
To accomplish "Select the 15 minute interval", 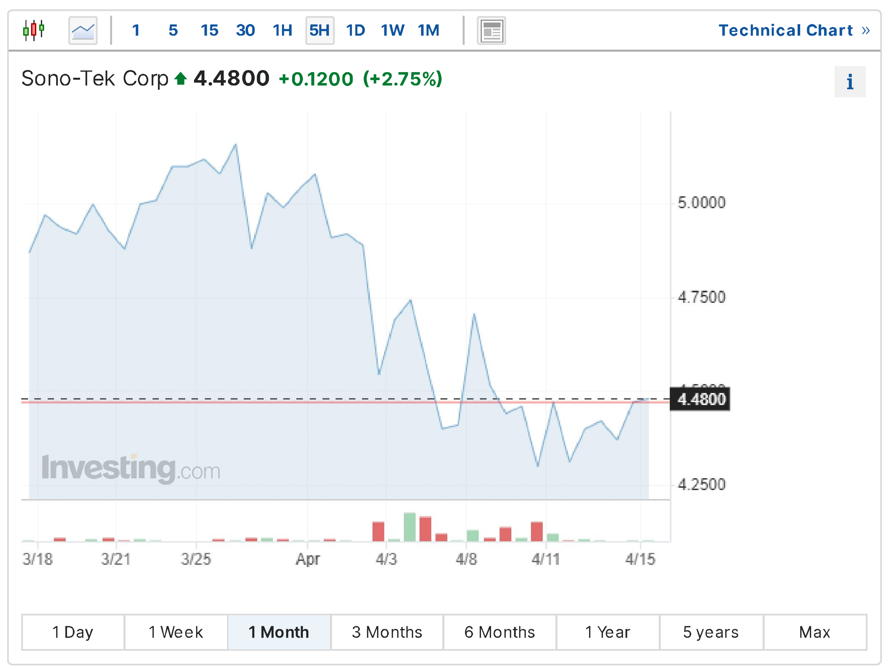I will (209, 30).
